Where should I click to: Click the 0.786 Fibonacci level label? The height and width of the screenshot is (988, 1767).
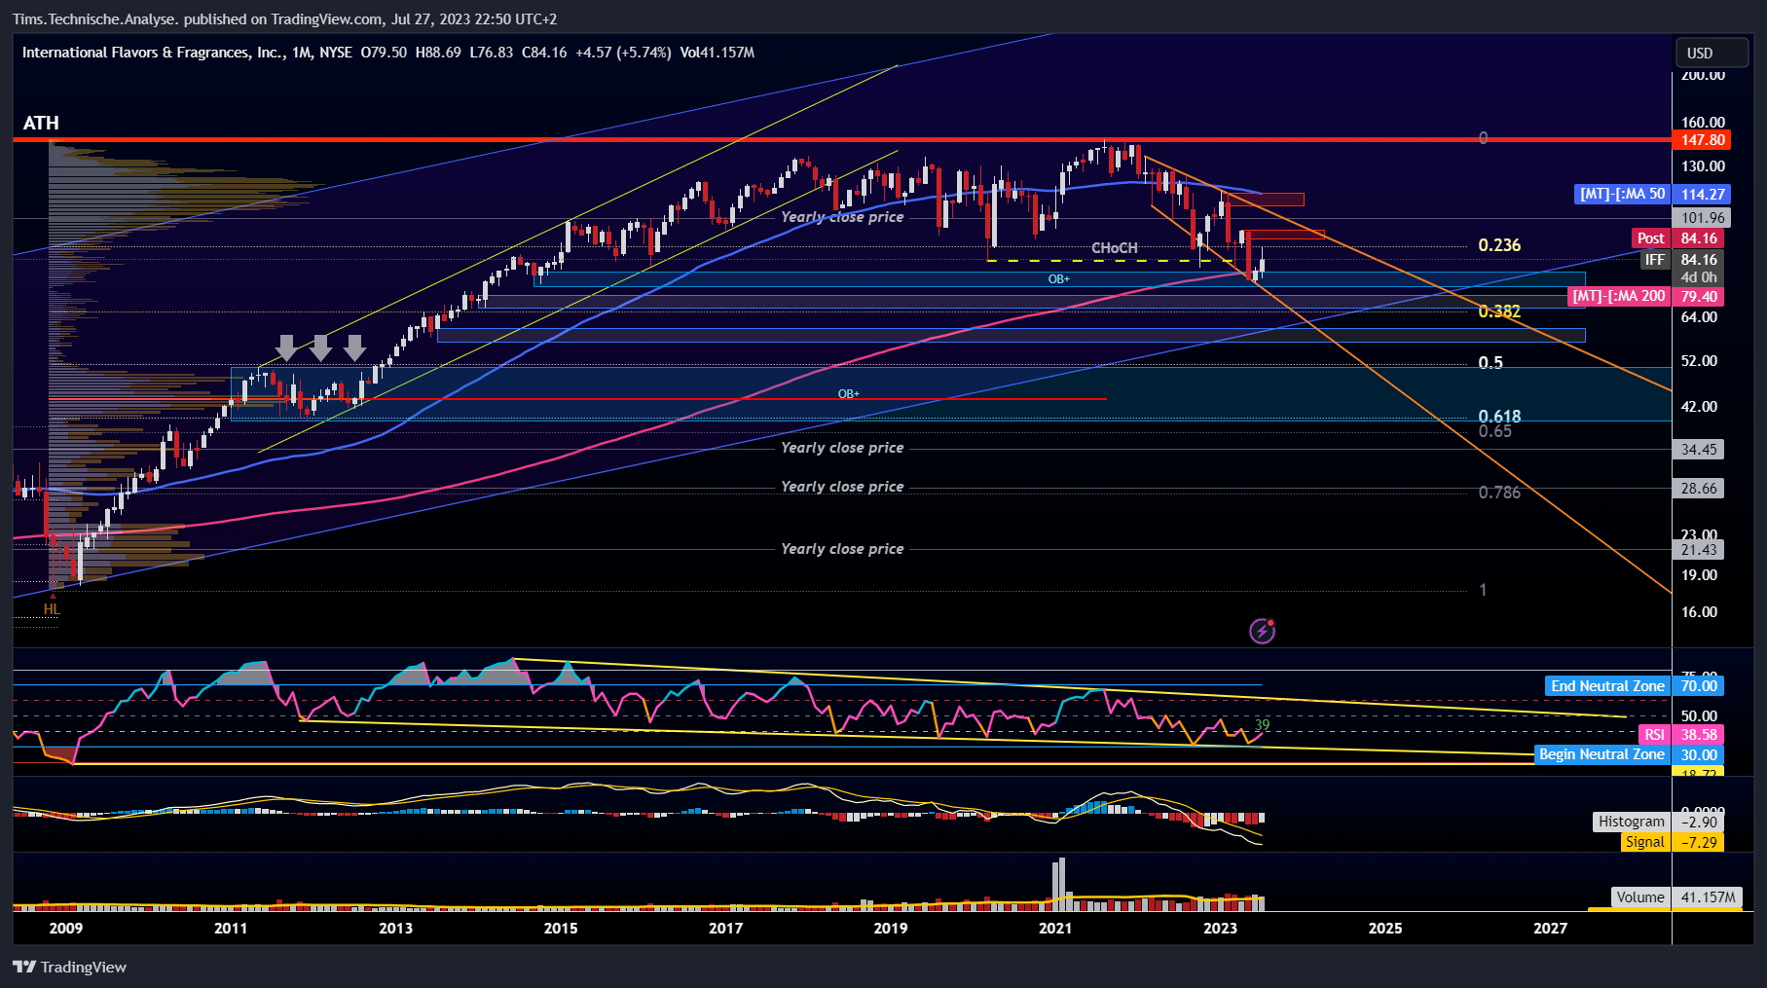click(1499, 493)
